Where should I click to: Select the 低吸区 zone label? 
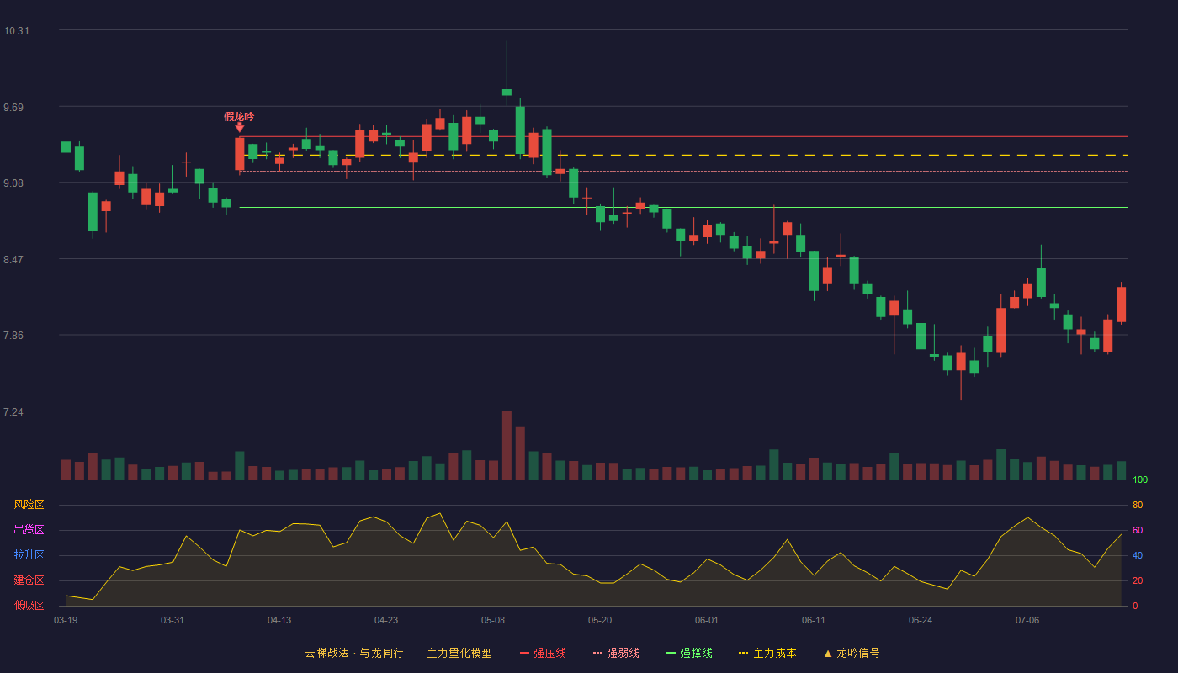[29, 605]
